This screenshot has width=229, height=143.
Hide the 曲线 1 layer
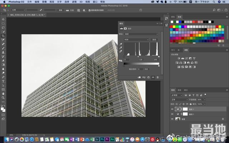click(172, 114)
